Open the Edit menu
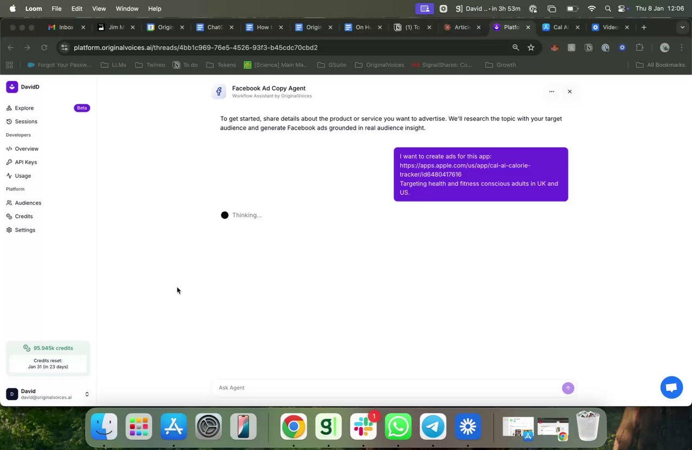This screenshot has width=692, height=450. point(77,9)
